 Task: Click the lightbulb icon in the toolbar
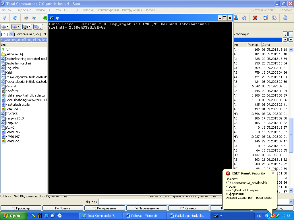click(4, 18)
